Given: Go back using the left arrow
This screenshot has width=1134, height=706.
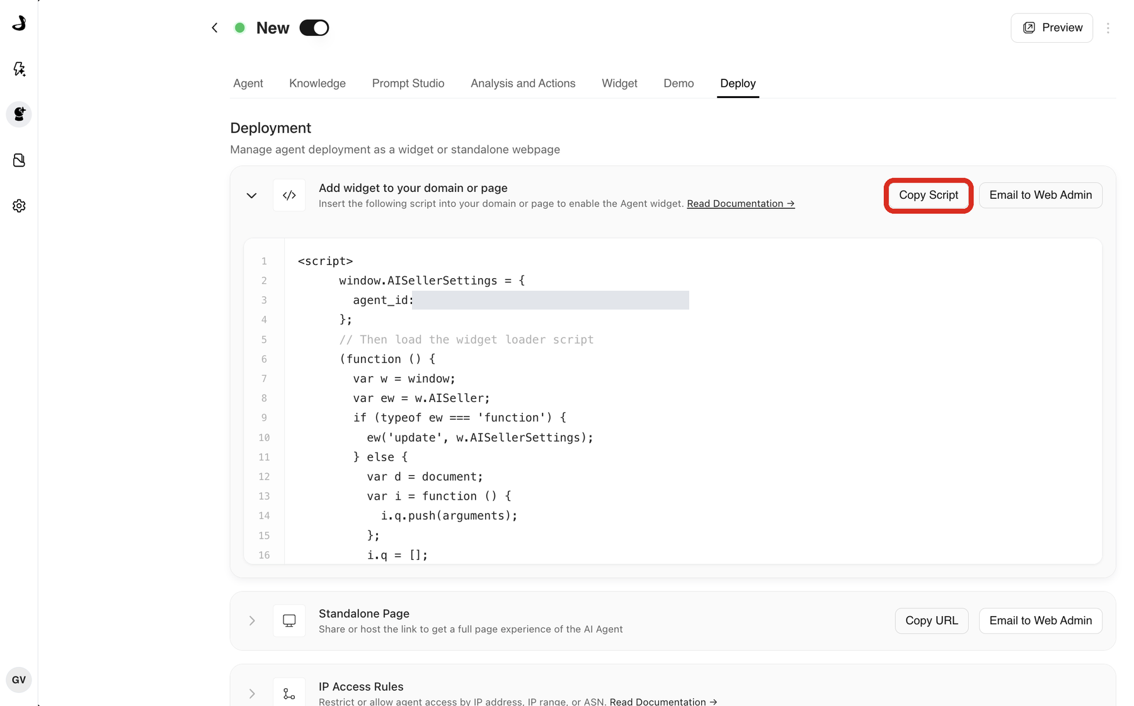Looking at the screenshot, I should point(215,28).
